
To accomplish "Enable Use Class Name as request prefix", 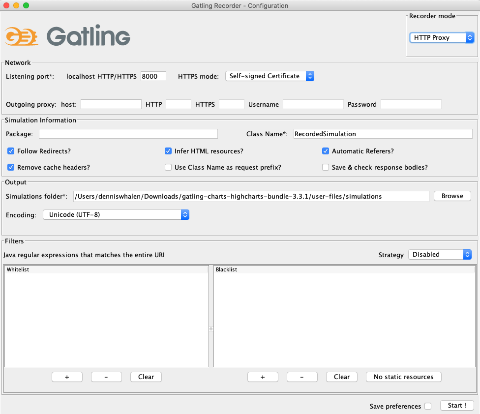I will (168, 167).
